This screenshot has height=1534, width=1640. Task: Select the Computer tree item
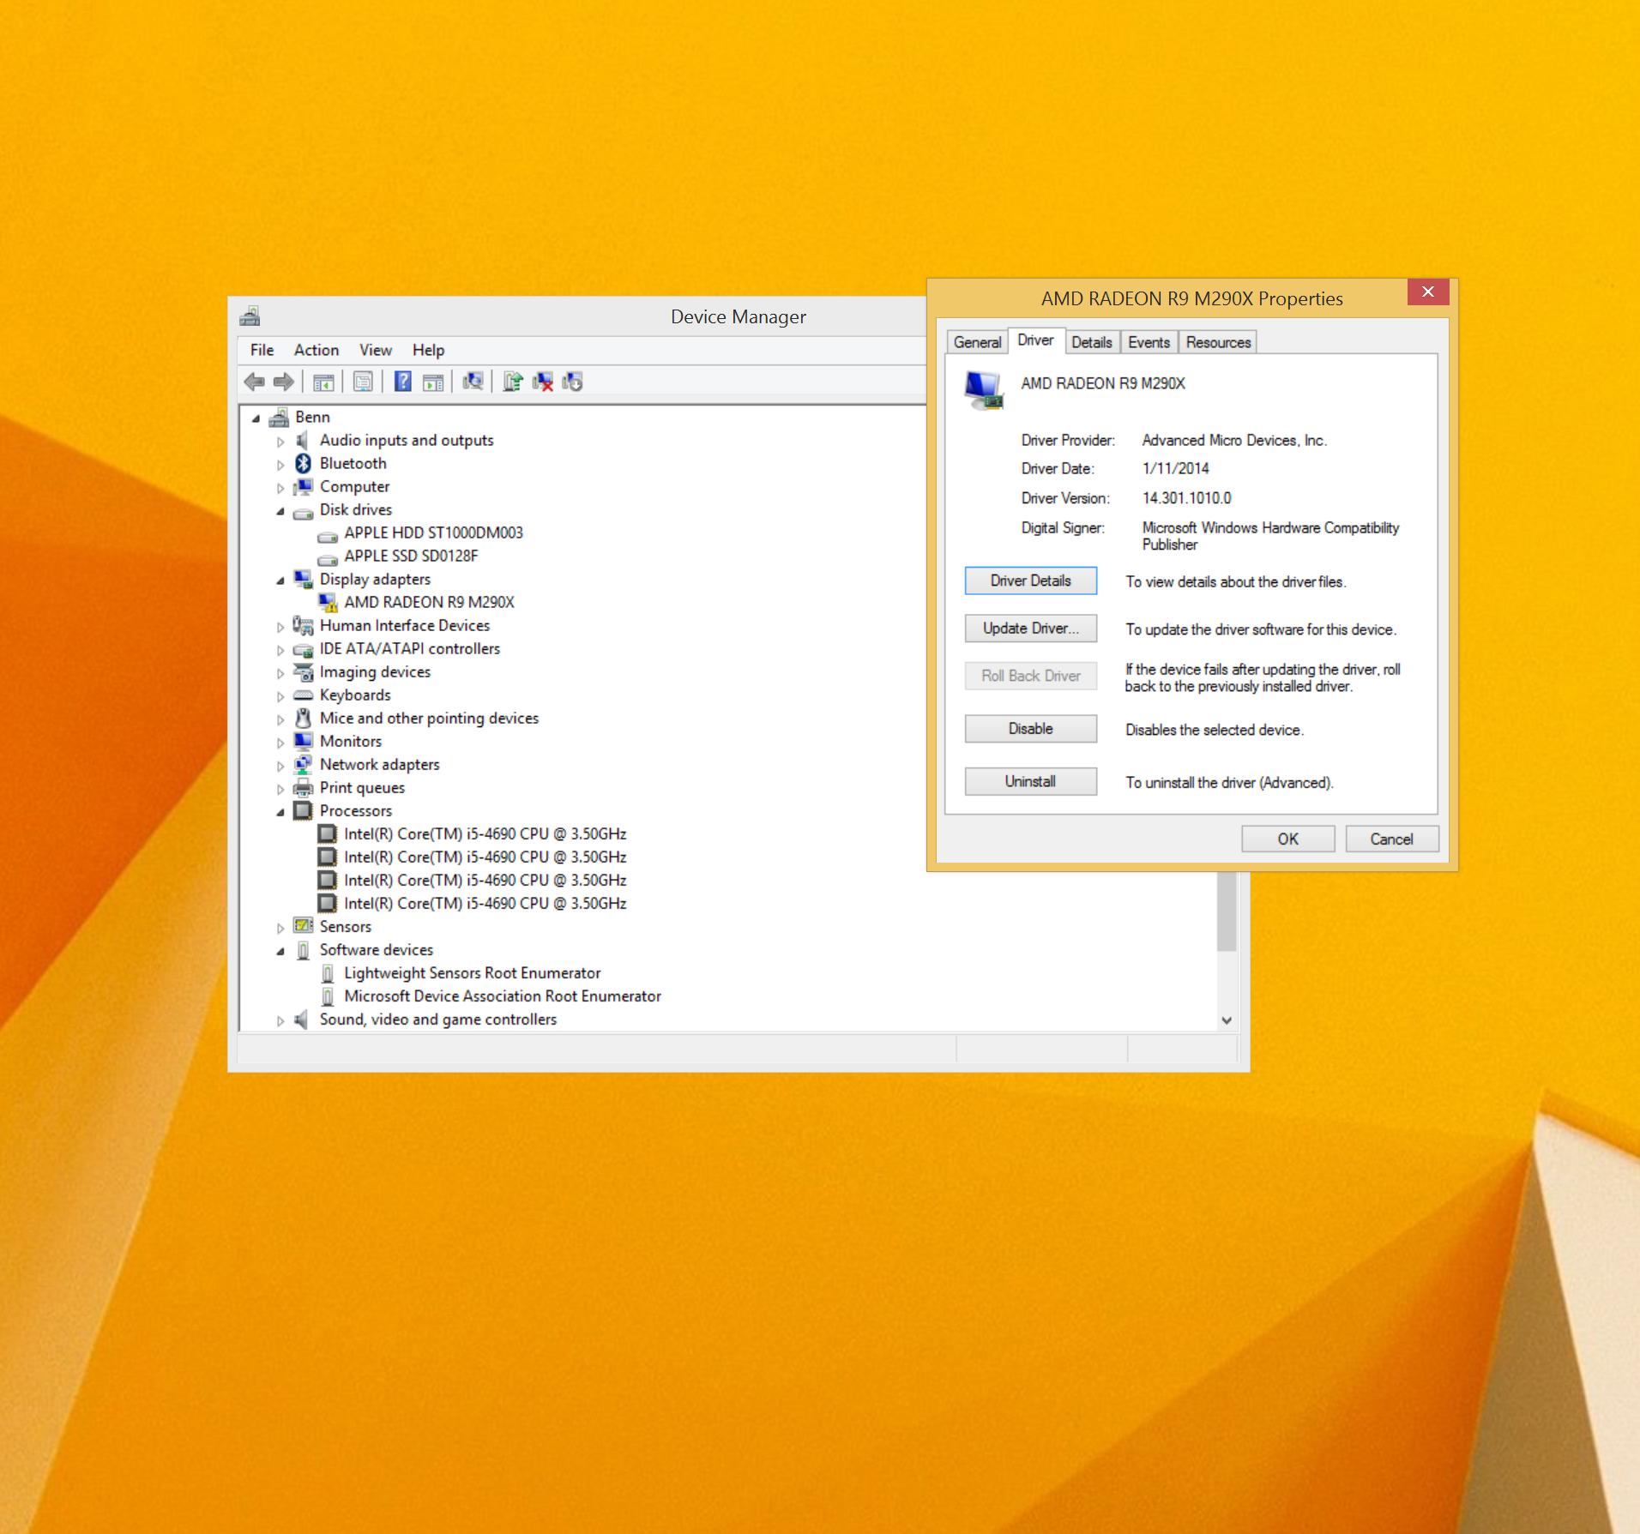(x=354, y=486)
